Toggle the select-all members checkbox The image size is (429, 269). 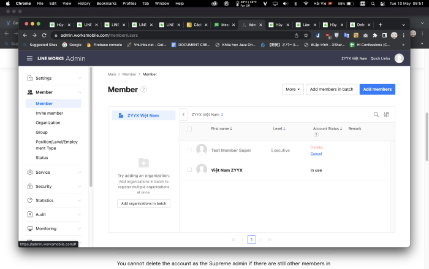189,129
